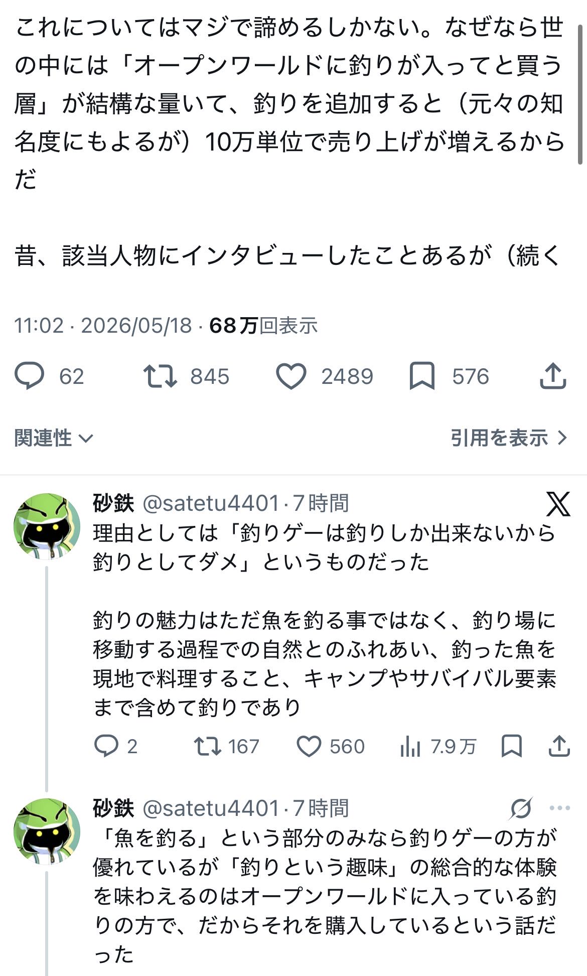Open Grok icon on second reply
The width and height of the screenshot is (587, 976).
click(x=521, y=808)
